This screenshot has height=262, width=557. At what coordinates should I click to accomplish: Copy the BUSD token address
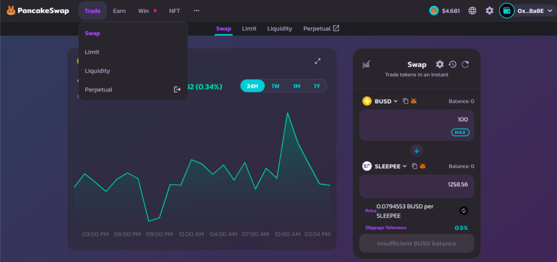tap(406, 101)
